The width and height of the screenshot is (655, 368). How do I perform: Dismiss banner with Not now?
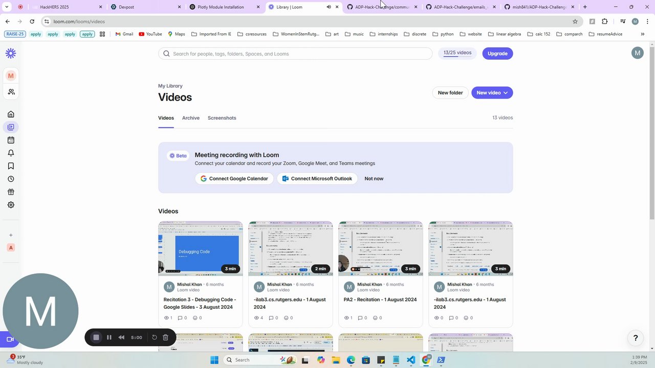374,178
